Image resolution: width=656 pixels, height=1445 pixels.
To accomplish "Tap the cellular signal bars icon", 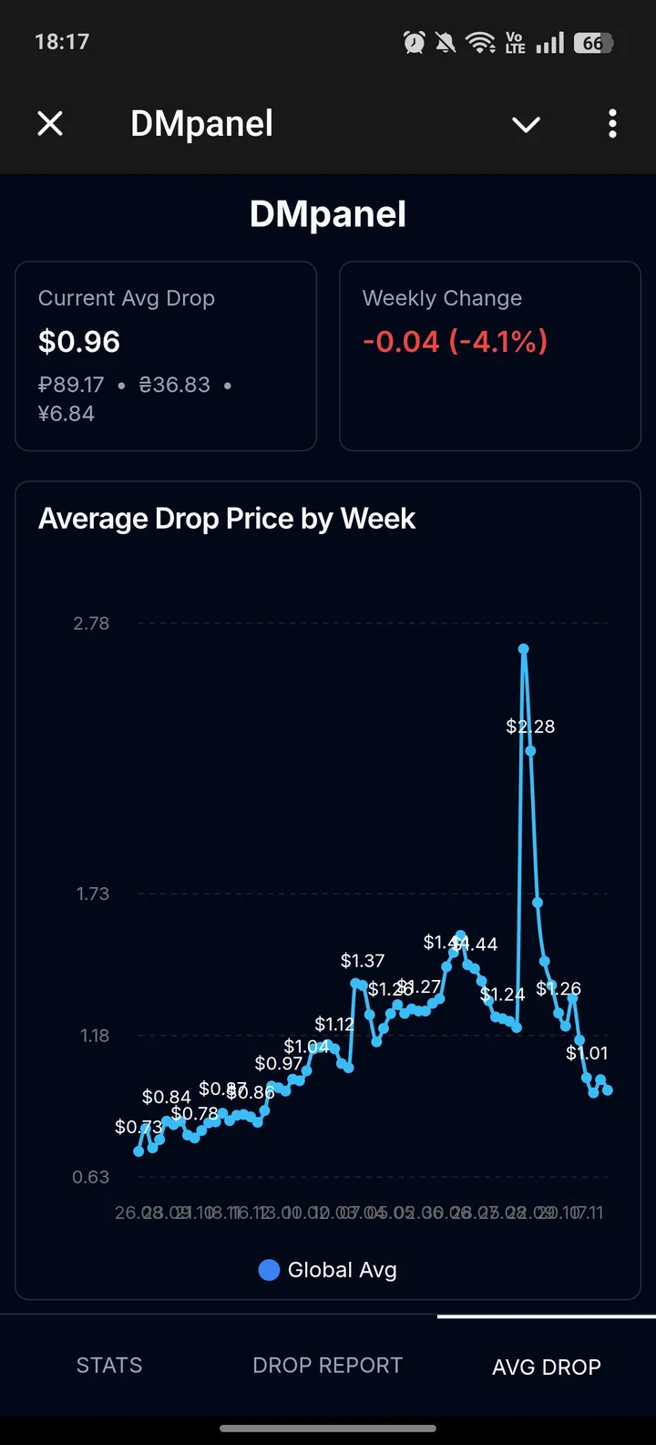I will pos(549,42).
